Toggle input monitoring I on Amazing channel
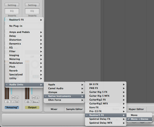The width and height of the screenshot is (154, 127). pos(13,102)
